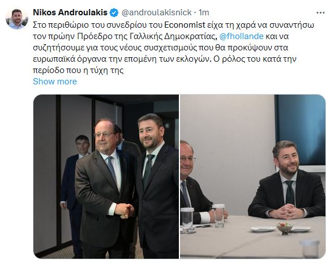The height and width of the screenshot is (265, 330).
Task: Click the green tie in right photo
Action: tap(290, 193)
